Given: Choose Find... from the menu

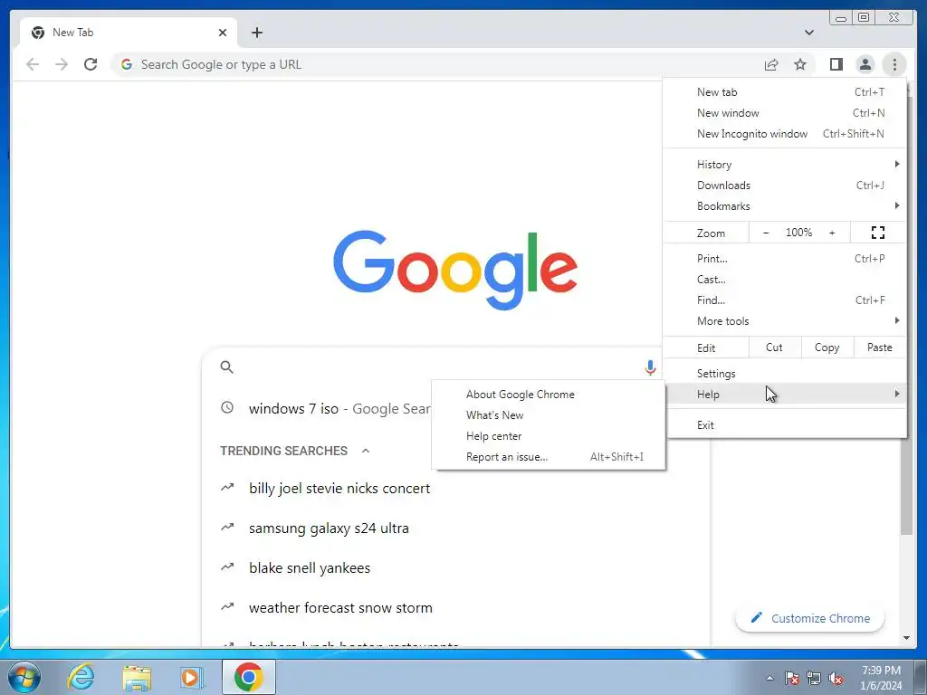Looking at the screenshot, I should [x=785, y=300].
